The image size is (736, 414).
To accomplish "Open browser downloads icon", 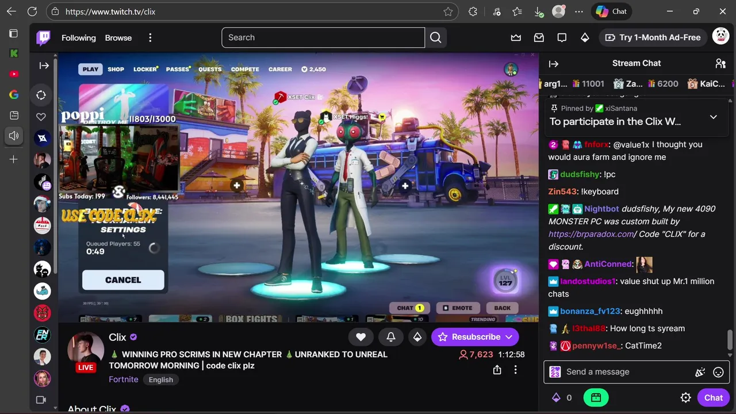I will [x=538, y=11].
